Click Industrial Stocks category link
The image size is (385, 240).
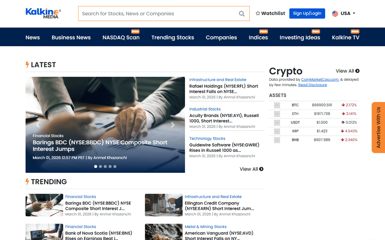[x=205, y=109]
